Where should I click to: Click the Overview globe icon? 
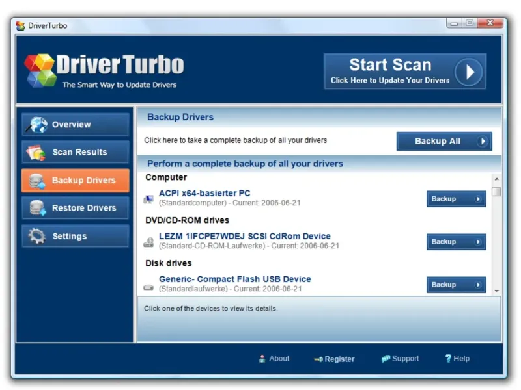37,125
